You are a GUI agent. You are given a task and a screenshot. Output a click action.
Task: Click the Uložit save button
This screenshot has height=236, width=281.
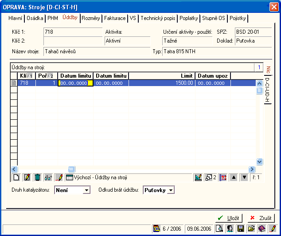pyautogui.click(x=229, y=218)
